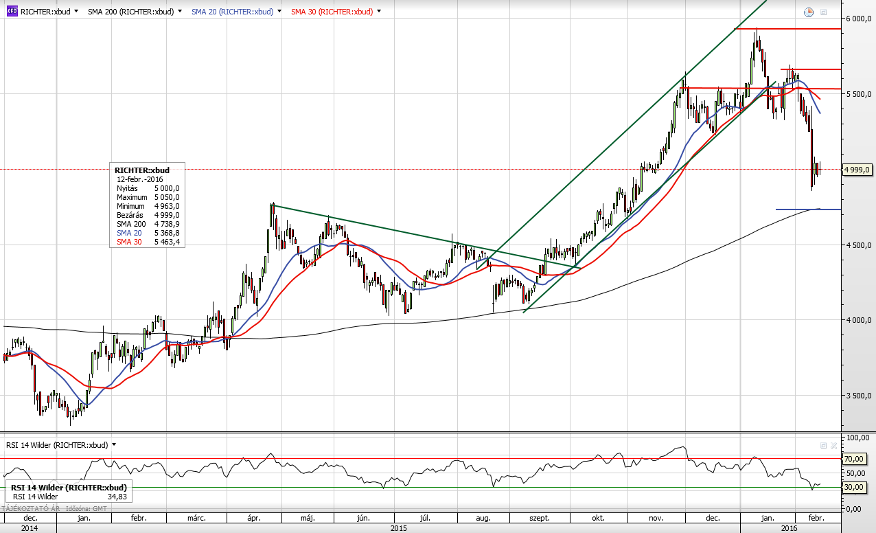
Task: Click the 4 999,0 current price tag
Action: 856,170
